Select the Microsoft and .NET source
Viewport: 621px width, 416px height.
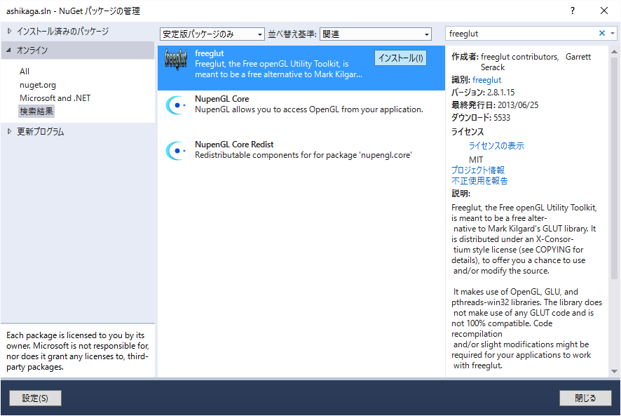click(x=55, y=98)
